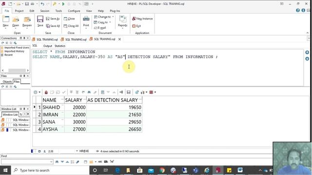This screenshot has width=312, height=175.
Task: Select Imported Fixed Users in Connections
Action: (x=15, y=48)
